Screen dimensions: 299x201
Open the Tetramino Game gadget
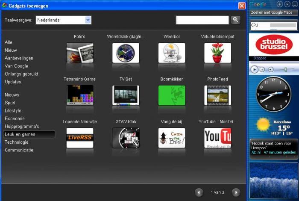pos(79,95)
